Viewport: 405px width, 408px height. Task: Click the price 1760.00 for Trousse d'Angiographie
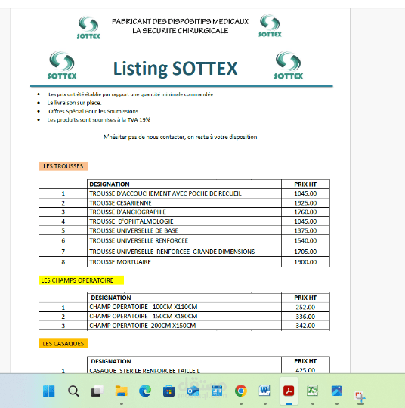[x=305, y=212]
